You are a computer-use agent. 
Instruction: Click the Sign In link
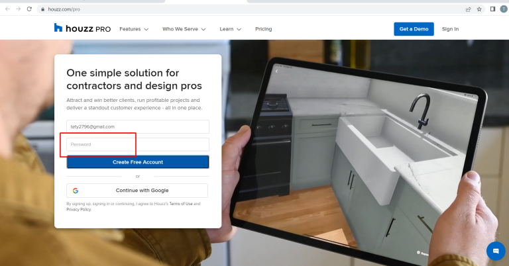(450, 29)
